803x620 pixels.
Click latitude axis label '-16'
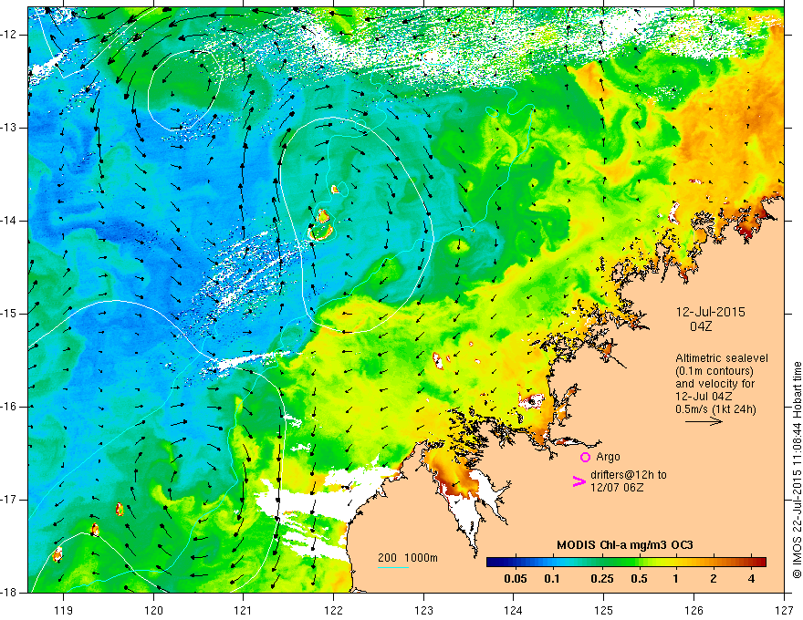pyautogui.click(x=9, y=407)
